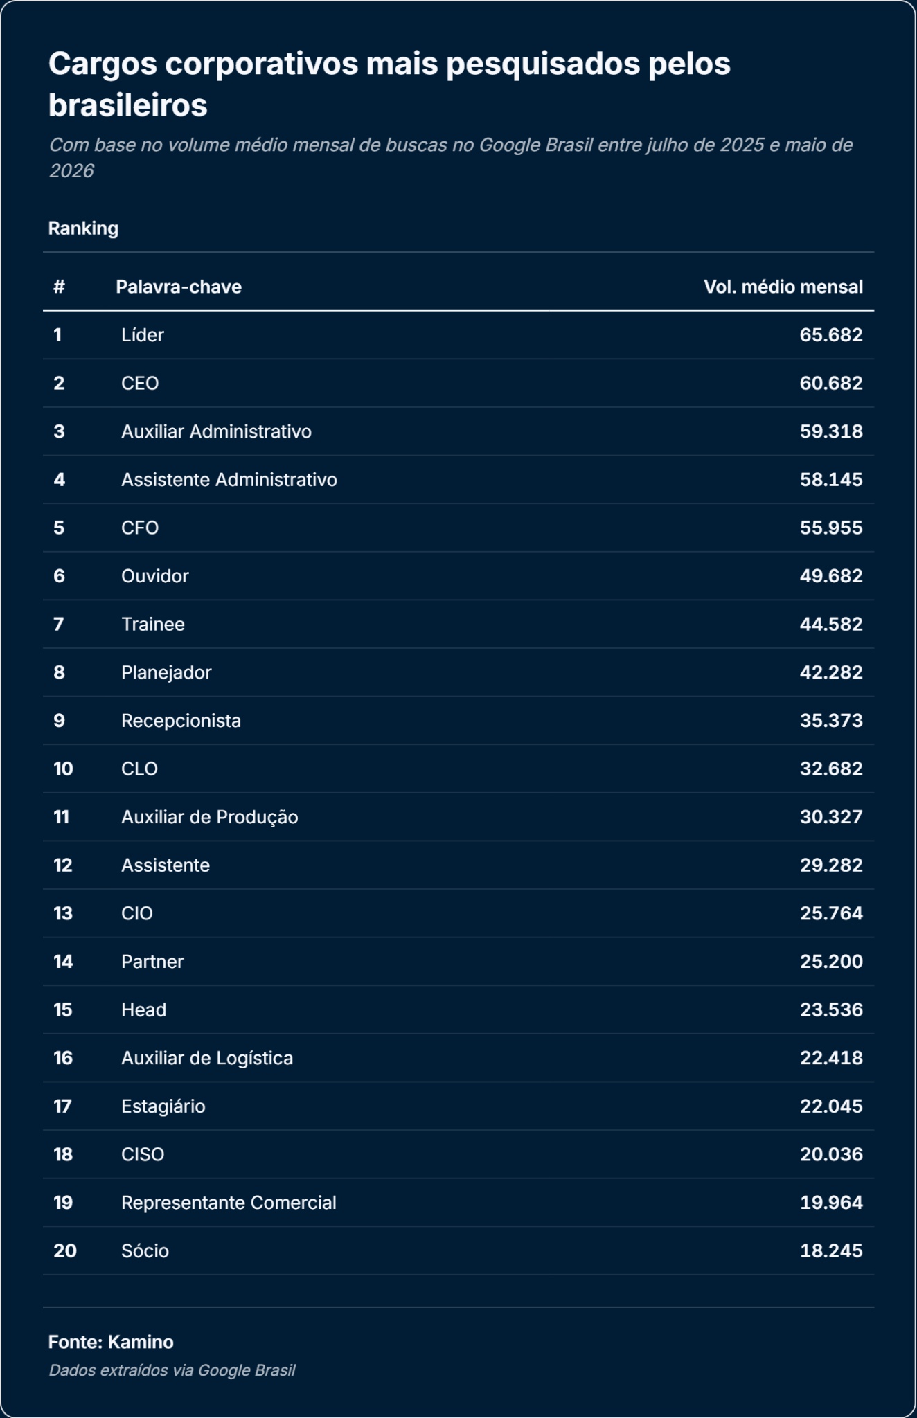This screenshot has width=917, height=1418.
Task: Click the 32.682 volume value for CLO
Action: [831, 769]
